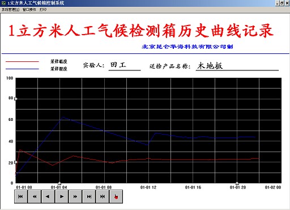The image size is (290, 210).
Task: Click the fast rewind double-arrow button
Action: (x=35, y=197)
